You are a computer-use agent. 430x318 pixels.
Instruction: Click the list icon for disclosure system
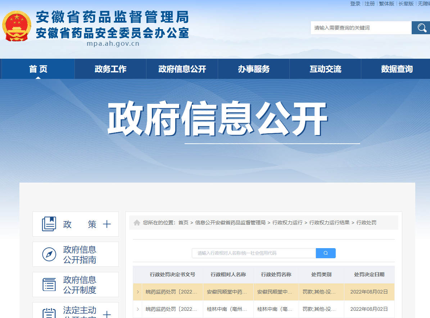49,285
